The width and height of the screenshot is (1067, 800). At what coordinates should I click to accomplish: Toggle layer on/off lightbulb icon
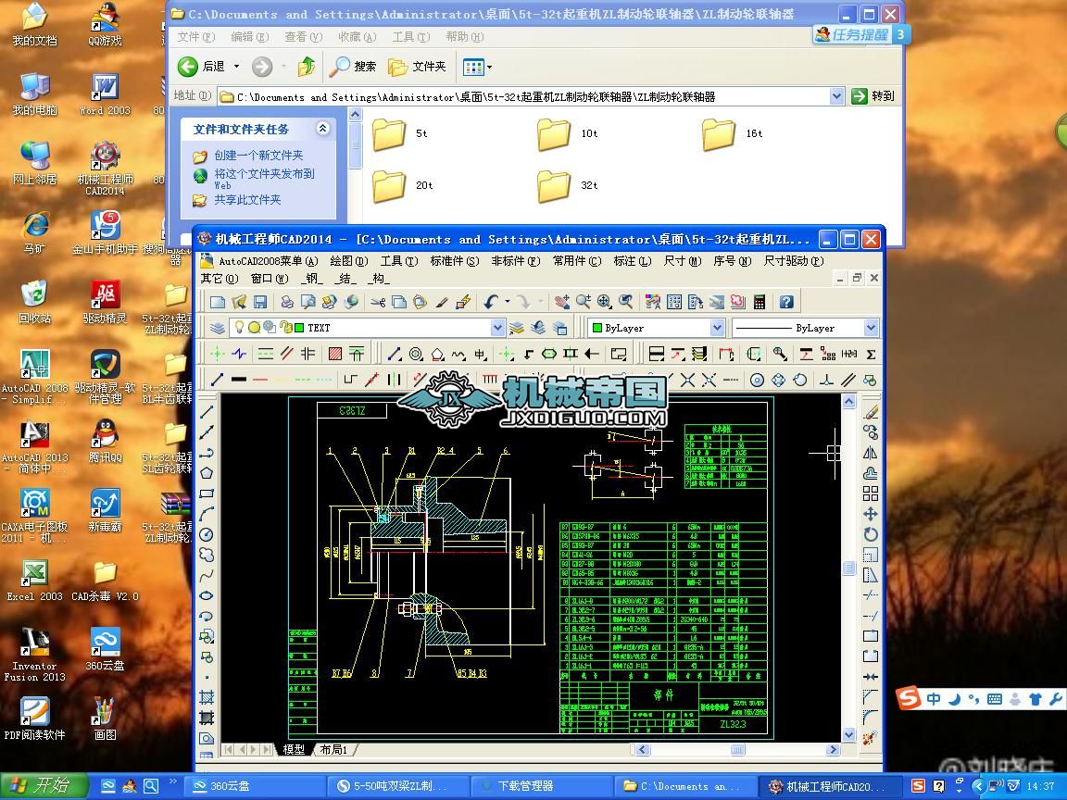tap(240, 327)
